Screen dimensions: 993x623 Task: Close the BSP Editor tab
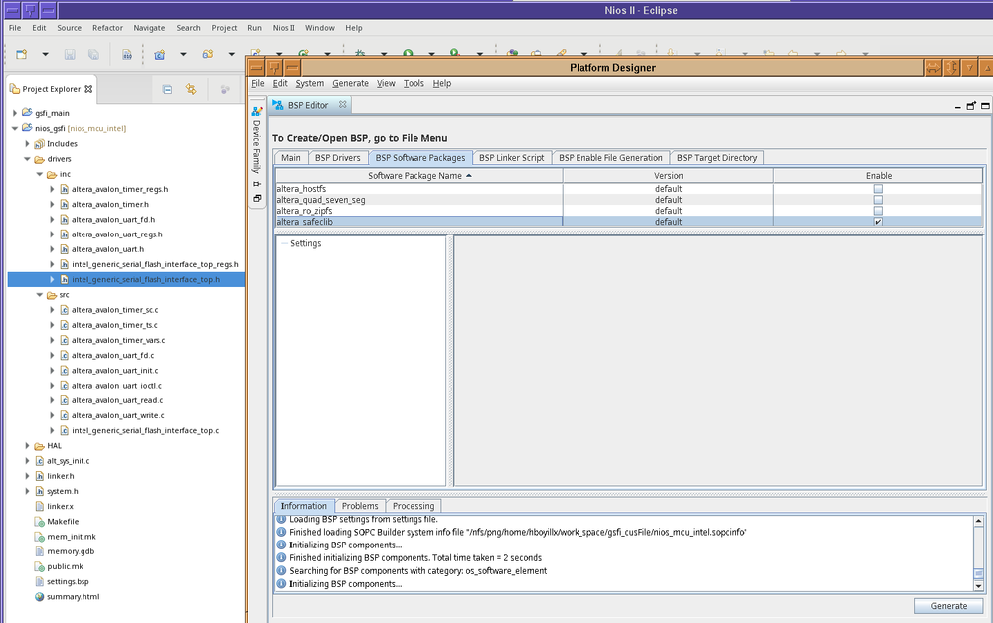click(342, 105)
